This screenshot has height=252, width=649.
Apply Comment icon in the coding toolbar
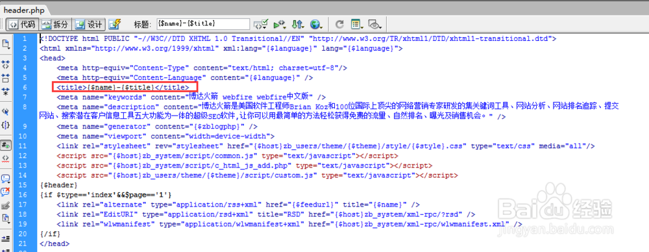pyautogui.click(x=6, y=179)
